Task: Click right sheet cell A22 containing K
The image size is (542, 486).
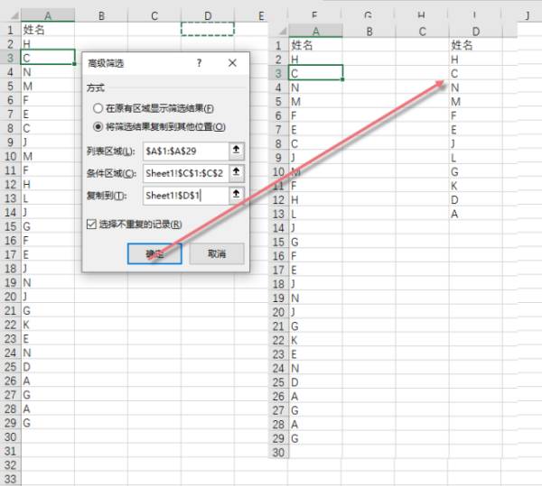Action: point(315,340)
